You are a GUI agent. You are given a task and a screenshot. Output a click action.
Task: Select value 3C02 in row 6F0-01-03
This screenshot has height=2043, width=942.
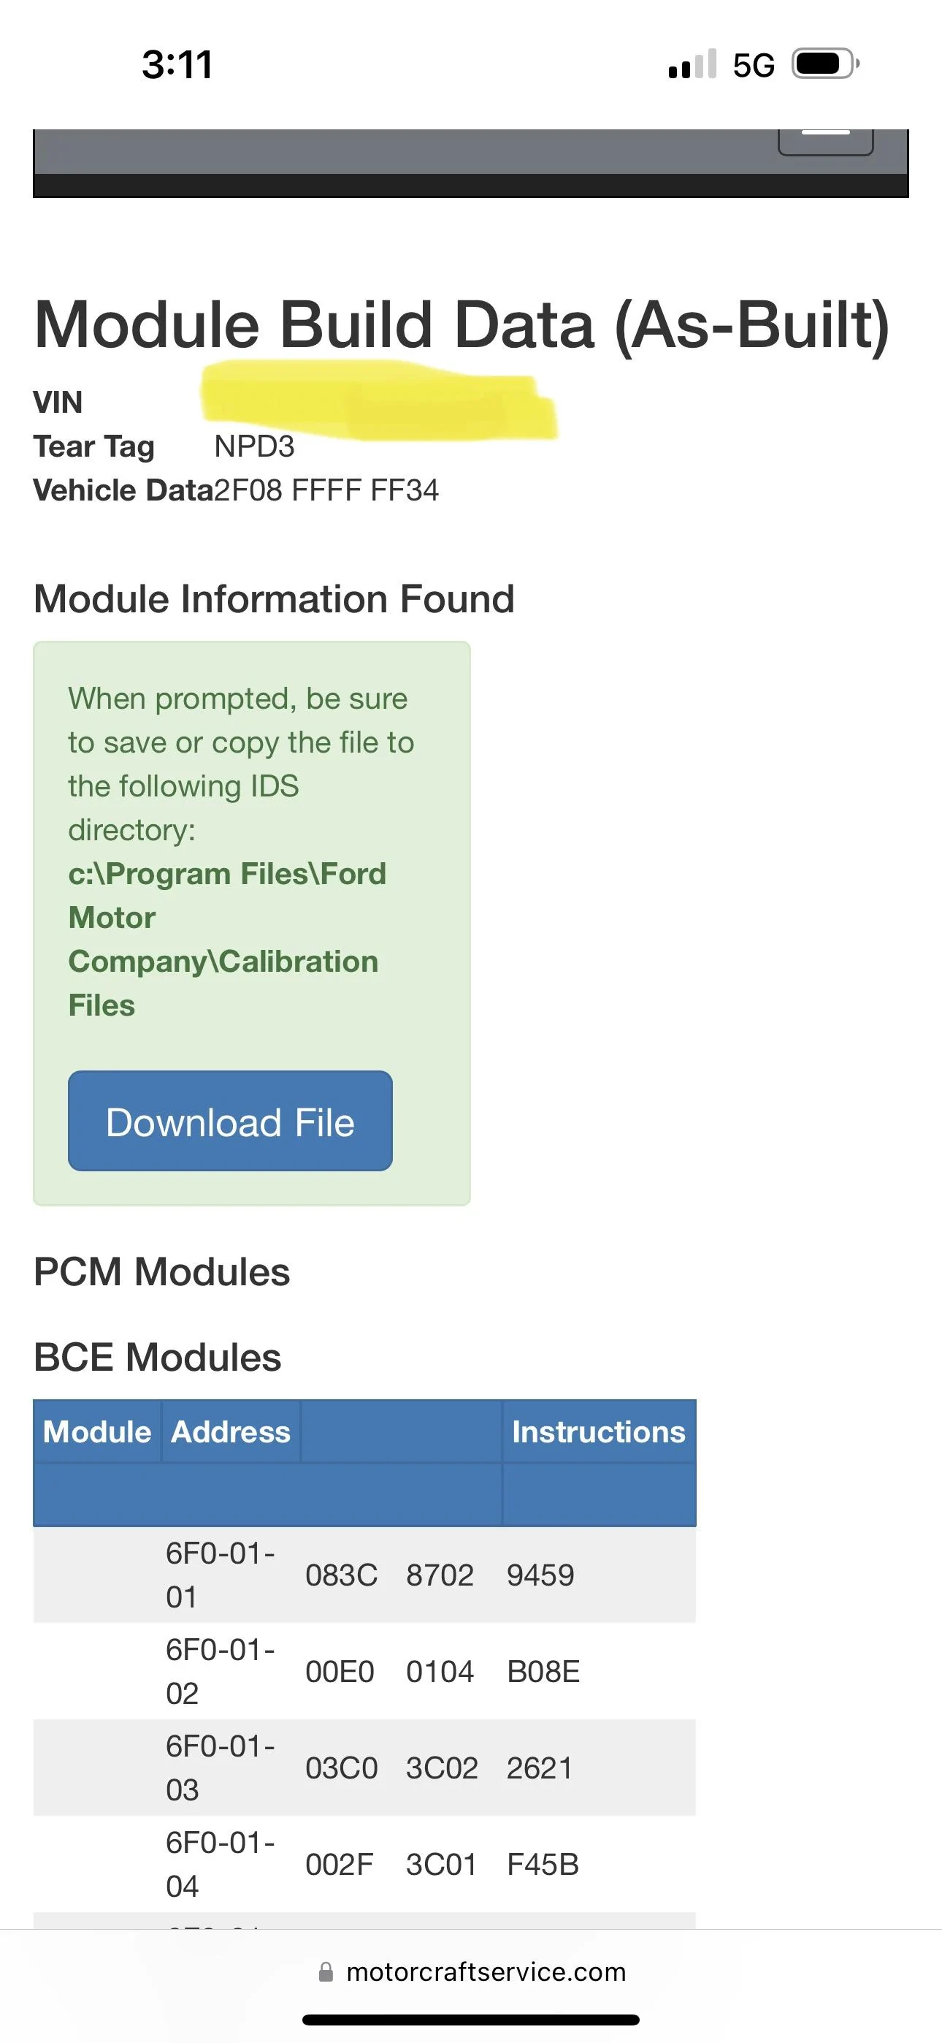point(442,1768)
